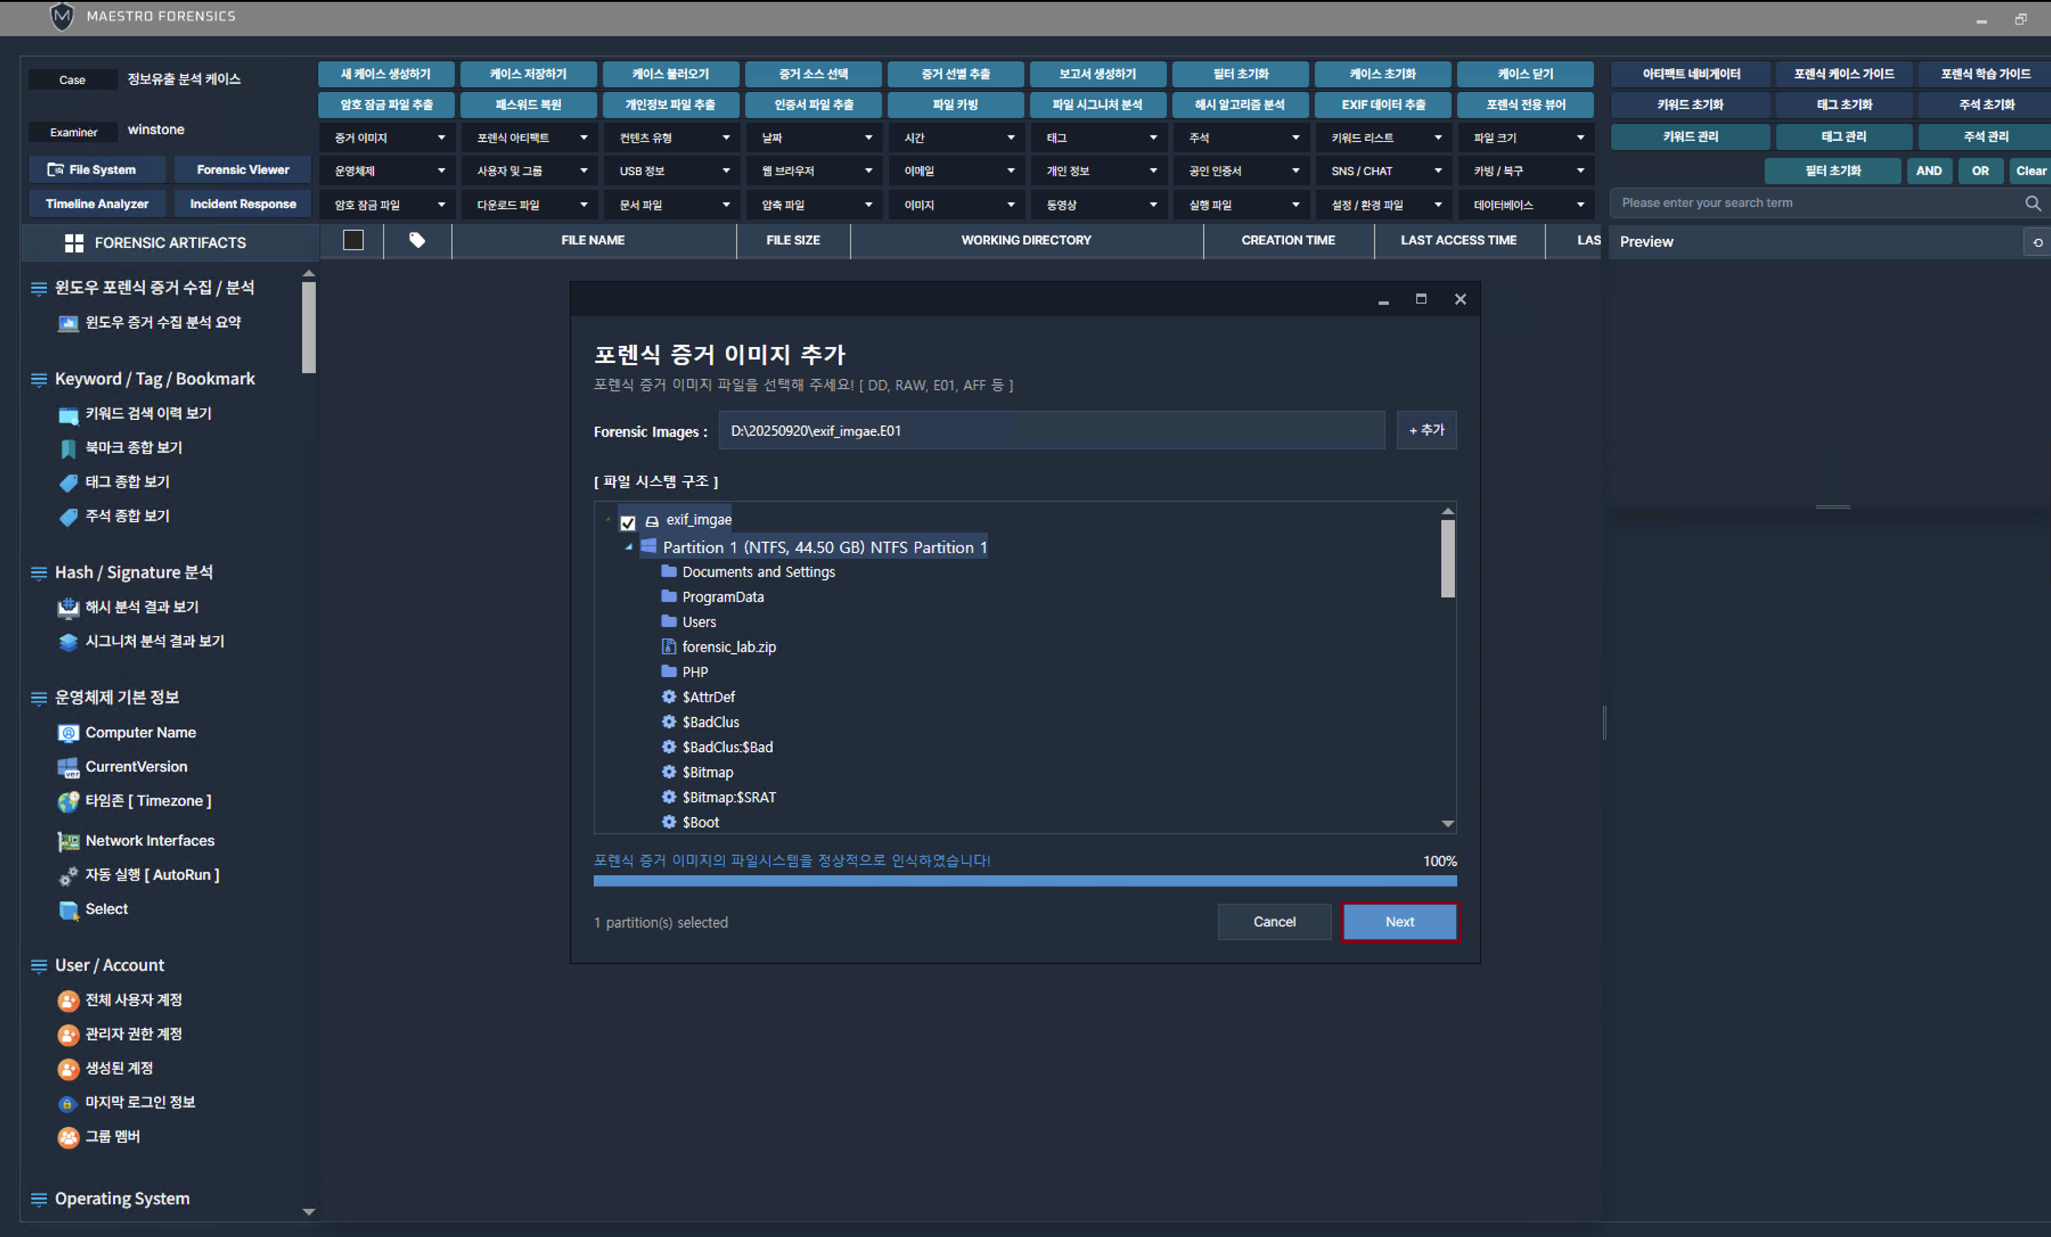Viewport: 2051px width, 1237px height.
Task: Click the Timezone globe icon
Action: (x=67, y=801)
